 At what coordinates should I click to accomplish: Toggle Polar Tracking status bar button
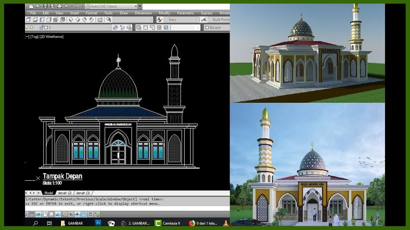(38, 214)
